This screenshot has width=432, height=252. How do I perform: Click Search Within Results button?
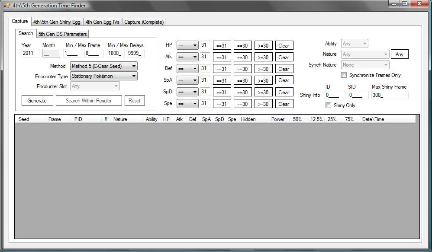click(89, 101)
